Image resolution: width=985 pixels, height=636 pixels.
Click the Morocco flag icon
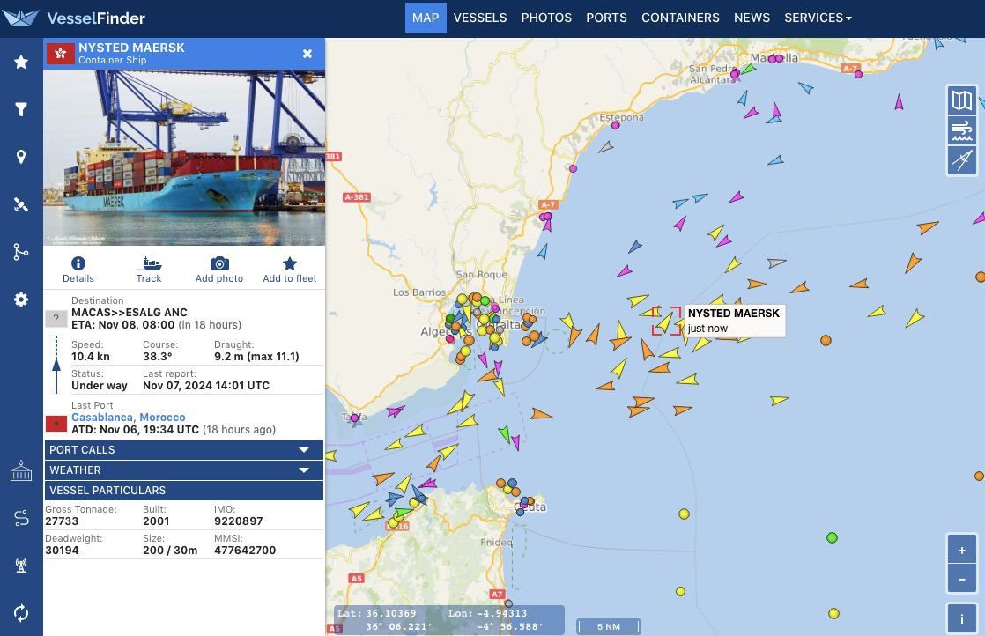56,423
